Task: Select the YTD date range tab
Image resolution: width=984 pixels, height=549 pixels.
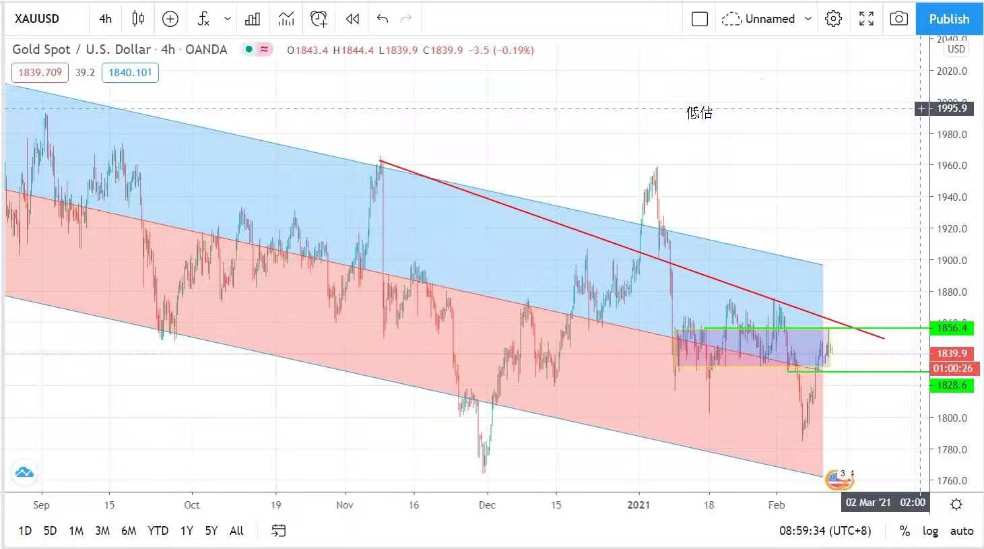Action: point(158,531)
